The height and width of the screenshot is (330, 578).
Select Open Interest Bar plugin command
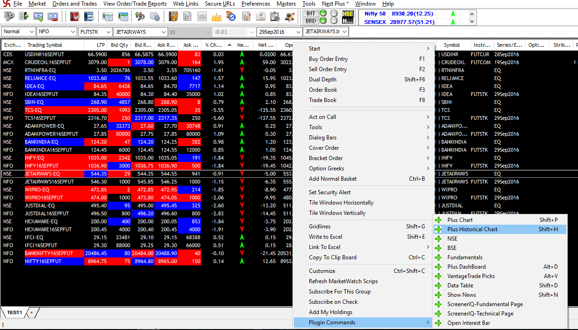click(500, 323)
